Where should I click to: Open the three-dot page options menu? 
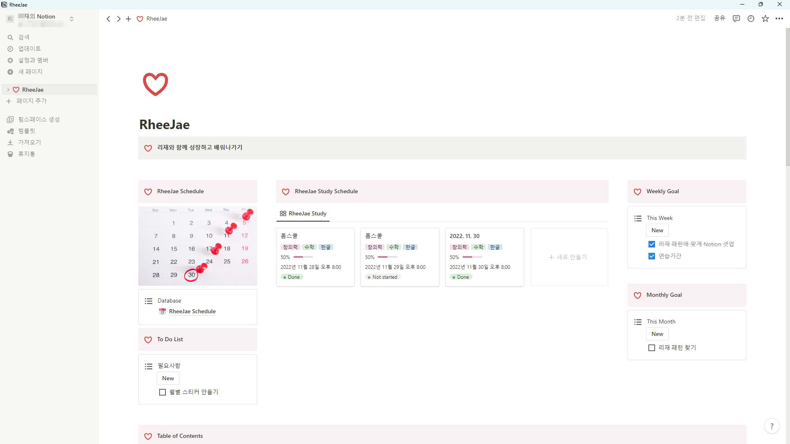[779, 18]
